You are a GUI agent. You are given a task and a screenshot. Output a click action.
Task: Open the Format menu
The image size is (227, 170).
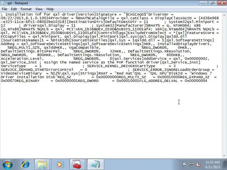pyautogui.click(x=26, y=9)
